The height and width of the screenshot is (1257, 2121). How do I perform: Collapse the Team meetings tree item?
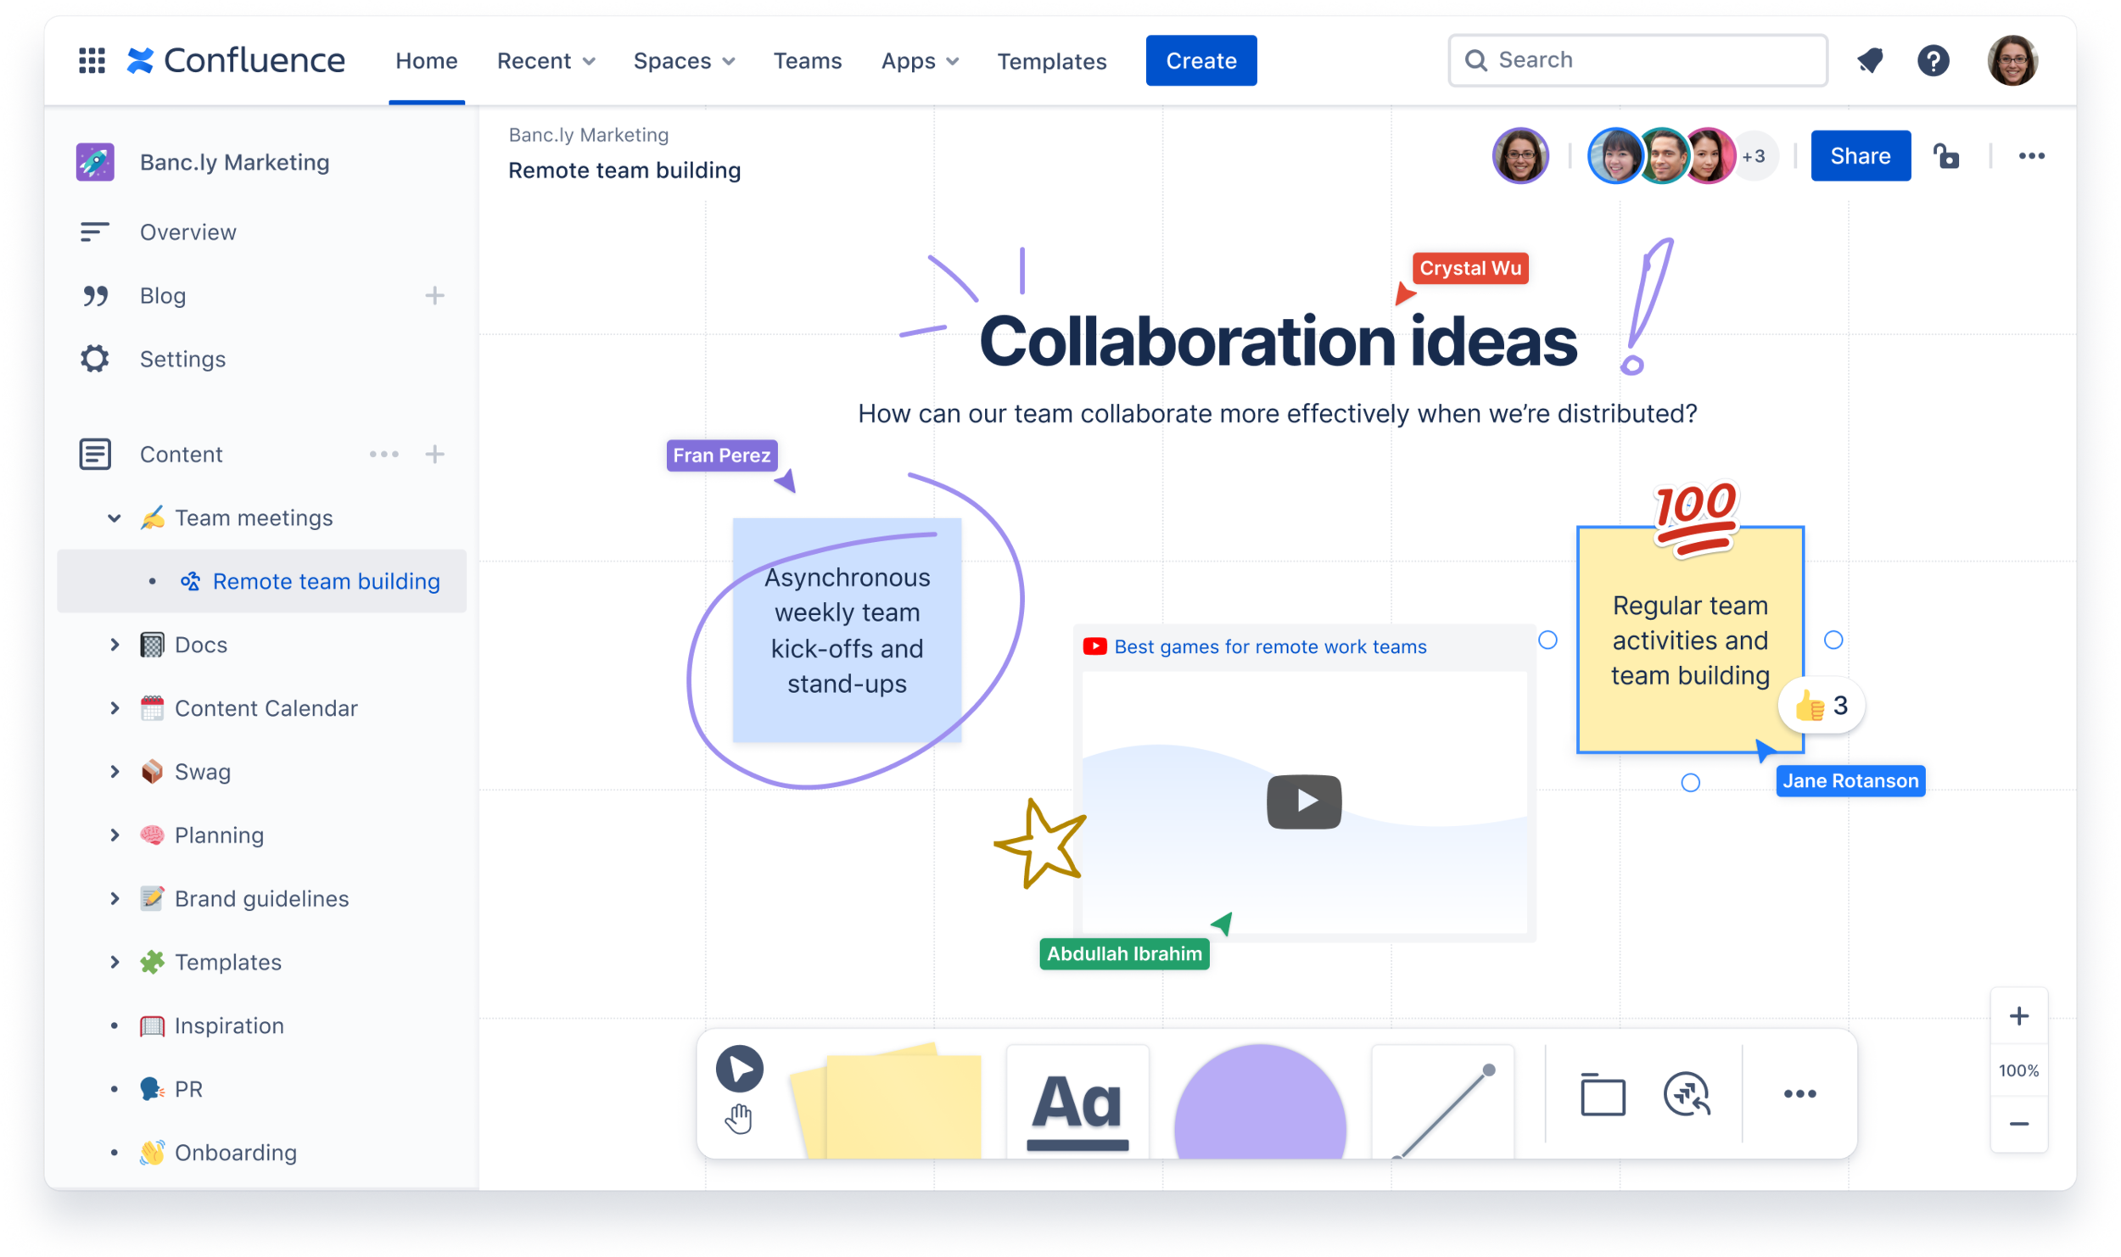tap(115, 518)
